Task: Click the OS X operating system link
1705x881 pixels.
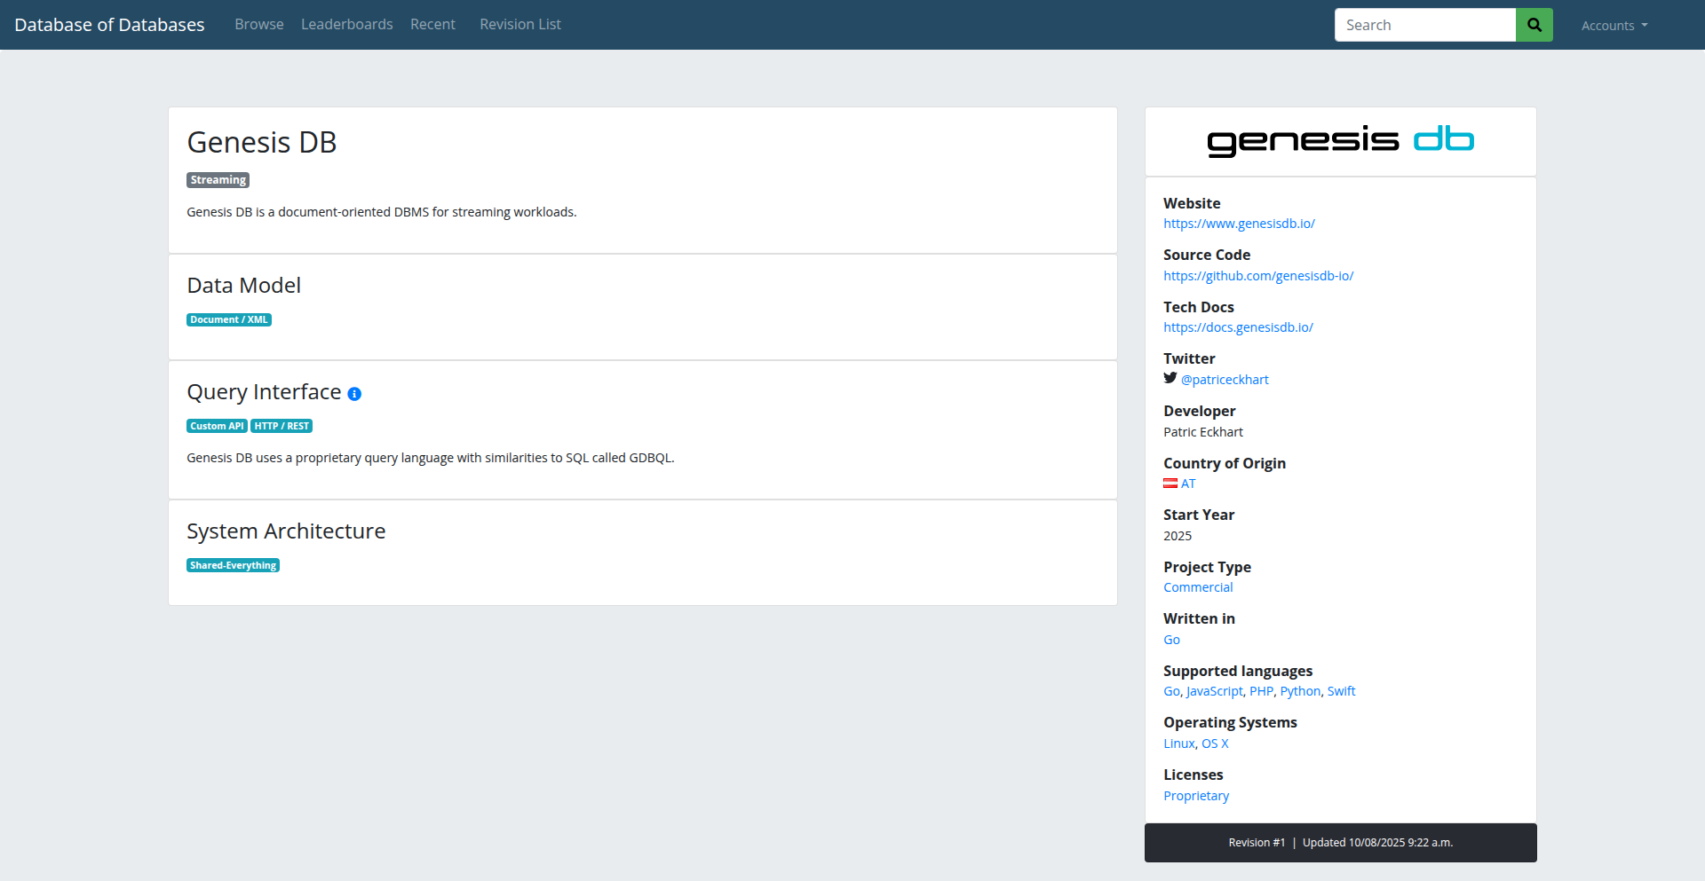Action: click(1215, 743)
